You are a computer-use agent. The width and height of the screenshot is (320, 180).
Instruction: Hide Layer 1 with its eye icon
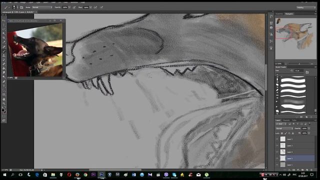point(277,164)
